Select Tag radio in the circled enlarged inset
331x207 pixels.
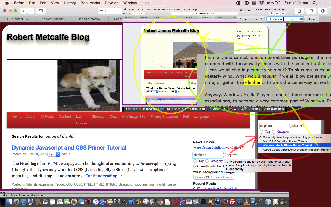pyautogui.click(x=261, y=132)
